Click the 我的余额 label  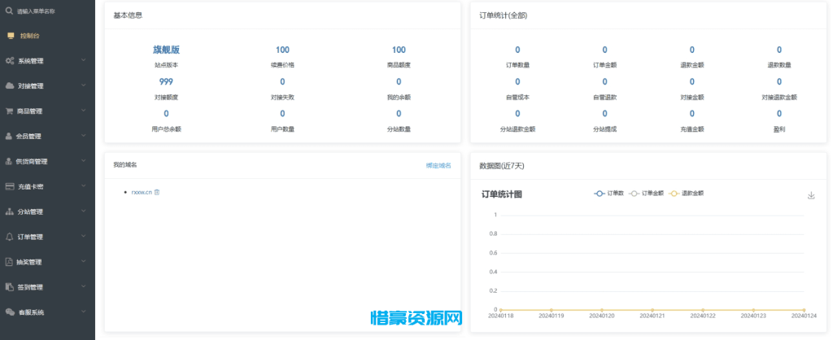(x=399, y=98)
